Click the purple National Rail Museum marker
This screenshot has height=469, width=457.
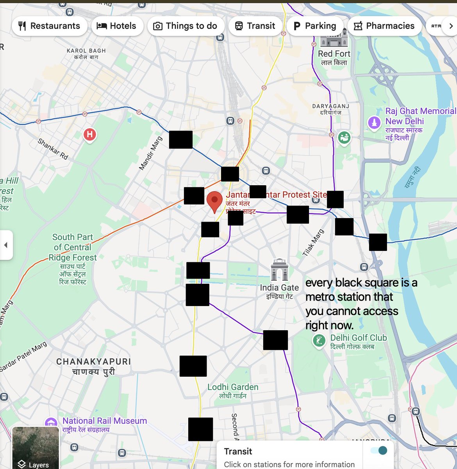click(x=51, y=423)
